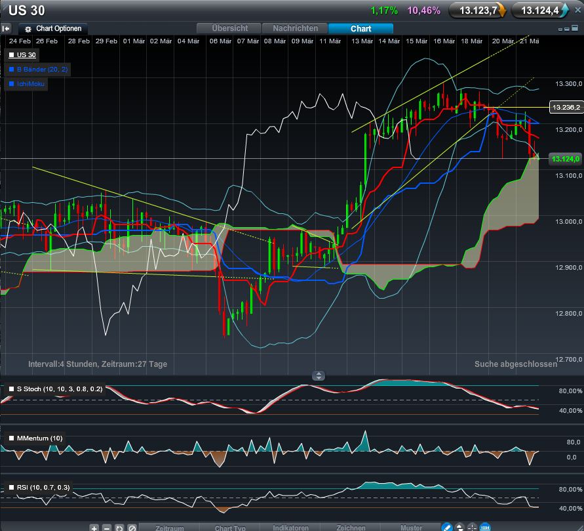Screen dimensions: 584x531
Task: Switch to the Nachrichten tab
Action: click(295, 28)
